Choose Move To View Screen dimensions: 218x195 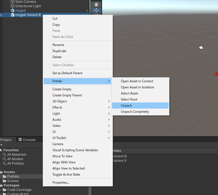[x=78, y=156]
